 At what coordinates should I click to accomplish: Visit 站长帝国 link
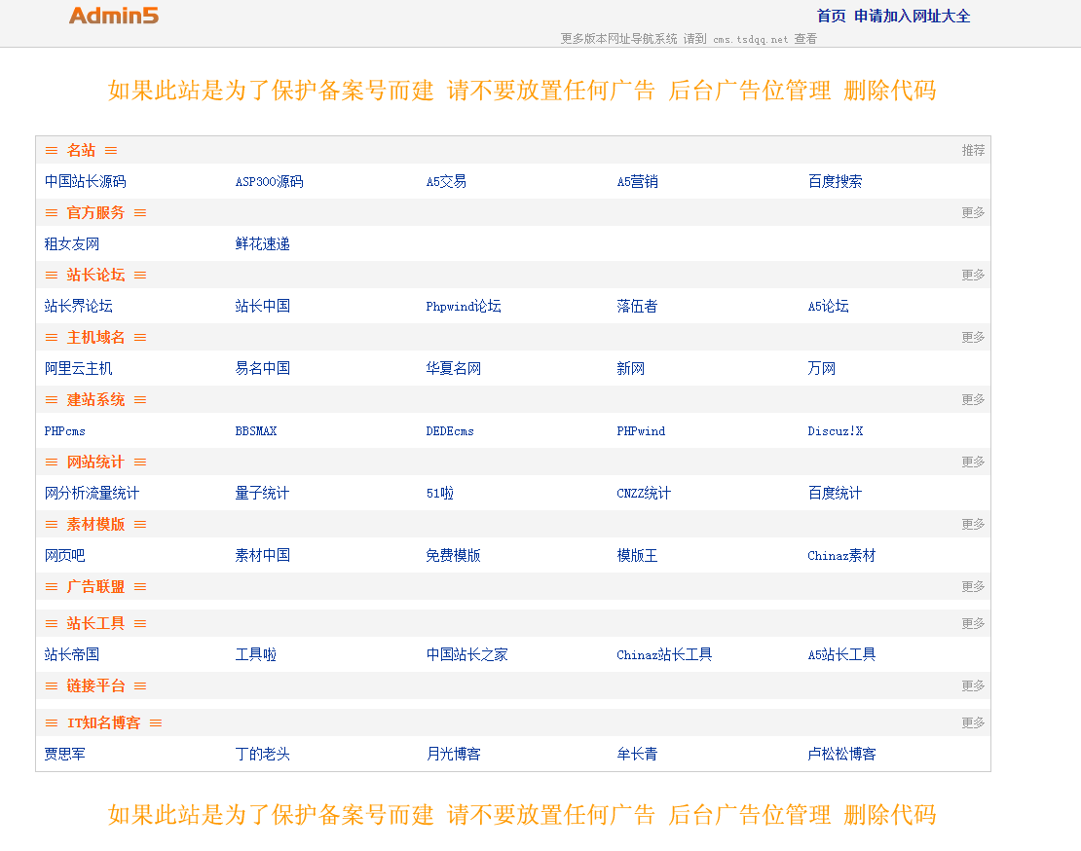[x=72, y=654]
